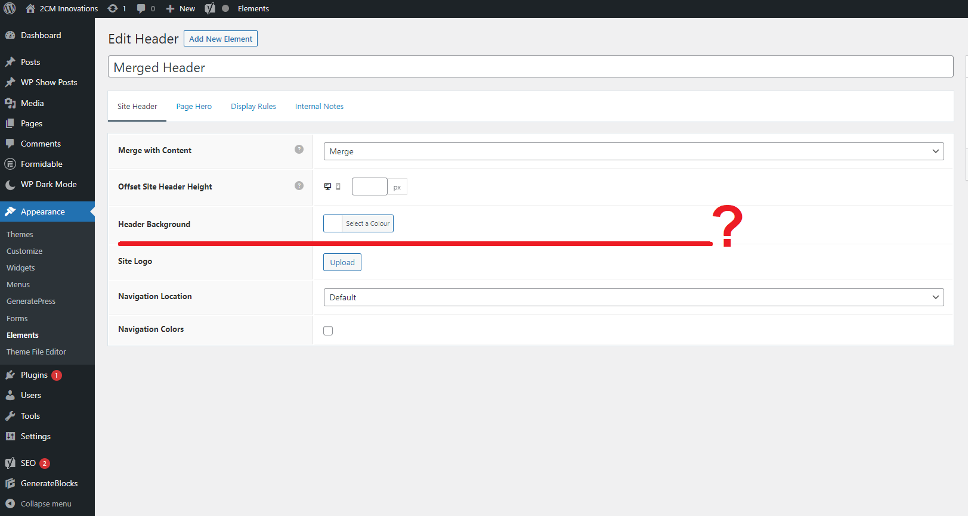Focus the Offset Site Header Height input
The height and width of the screenshot is (516, 968).
point(370,186)
